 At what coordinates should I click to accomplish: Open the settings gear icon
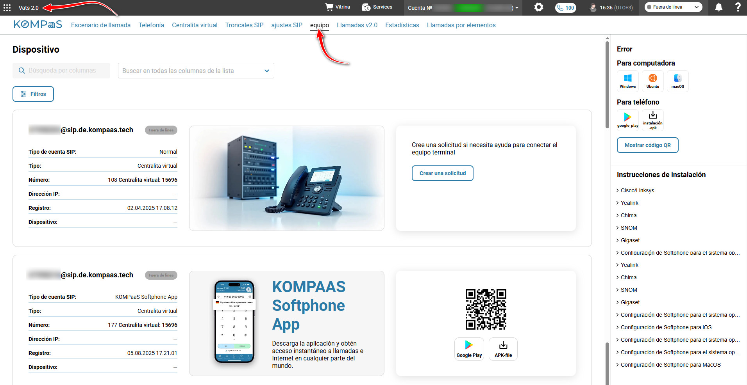click(539, 7)
